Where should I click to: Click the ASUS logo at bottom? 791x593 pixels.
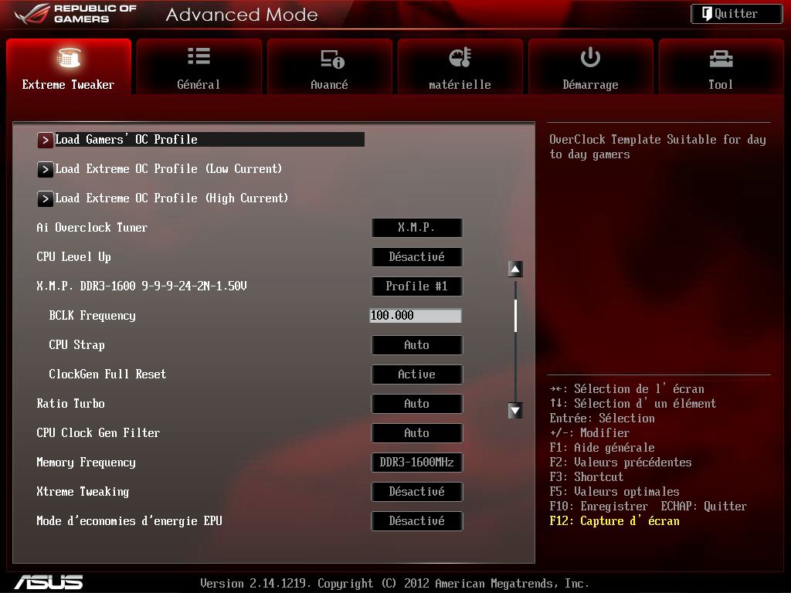pyautogui.click(x=49, y=582)
